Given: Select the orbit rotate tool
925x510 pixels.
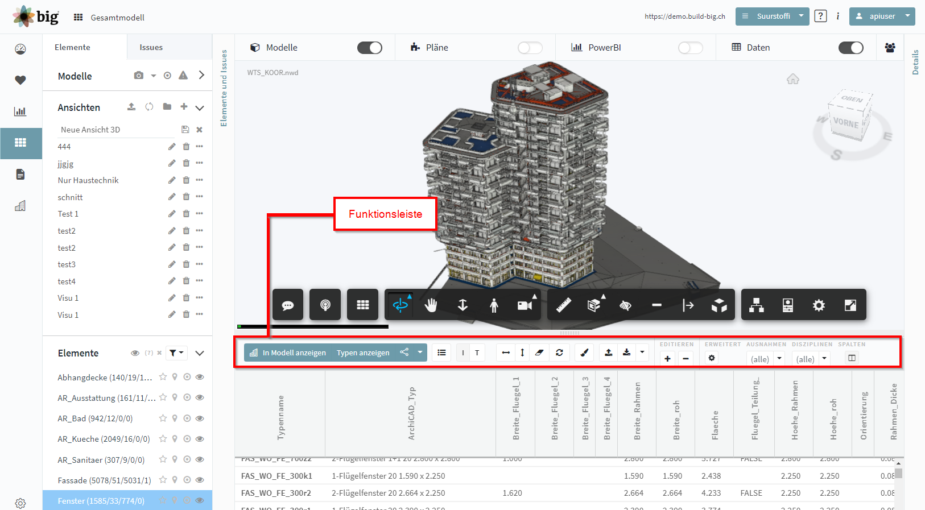Looking at the screenshot, I should coord(400,305).
